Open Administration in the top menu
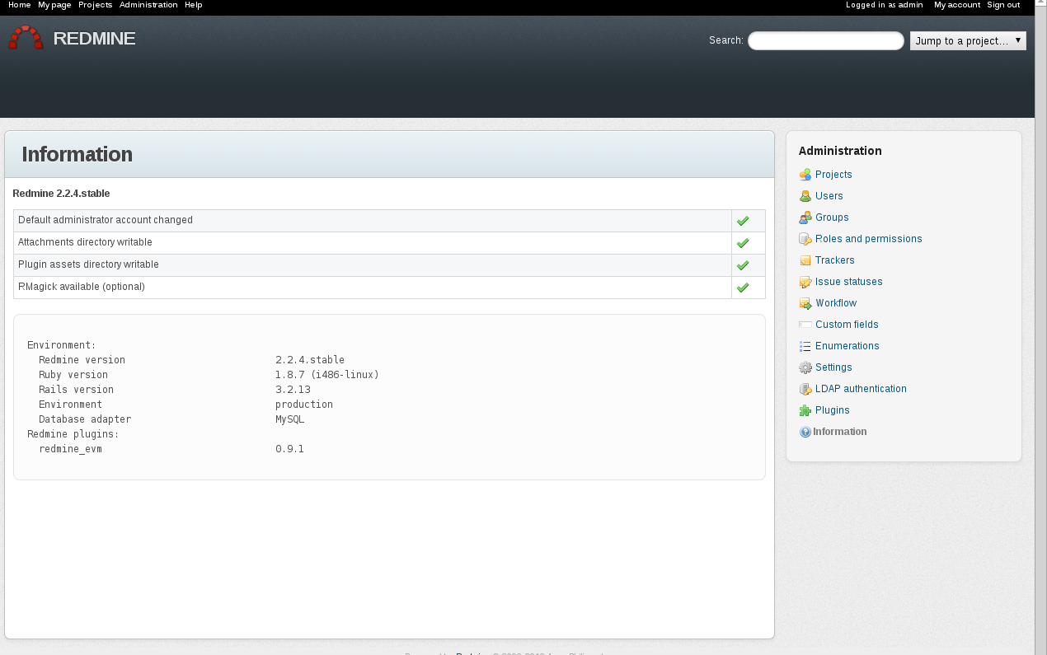Viewport: 1047px width, 655px height. pos(148,5)
